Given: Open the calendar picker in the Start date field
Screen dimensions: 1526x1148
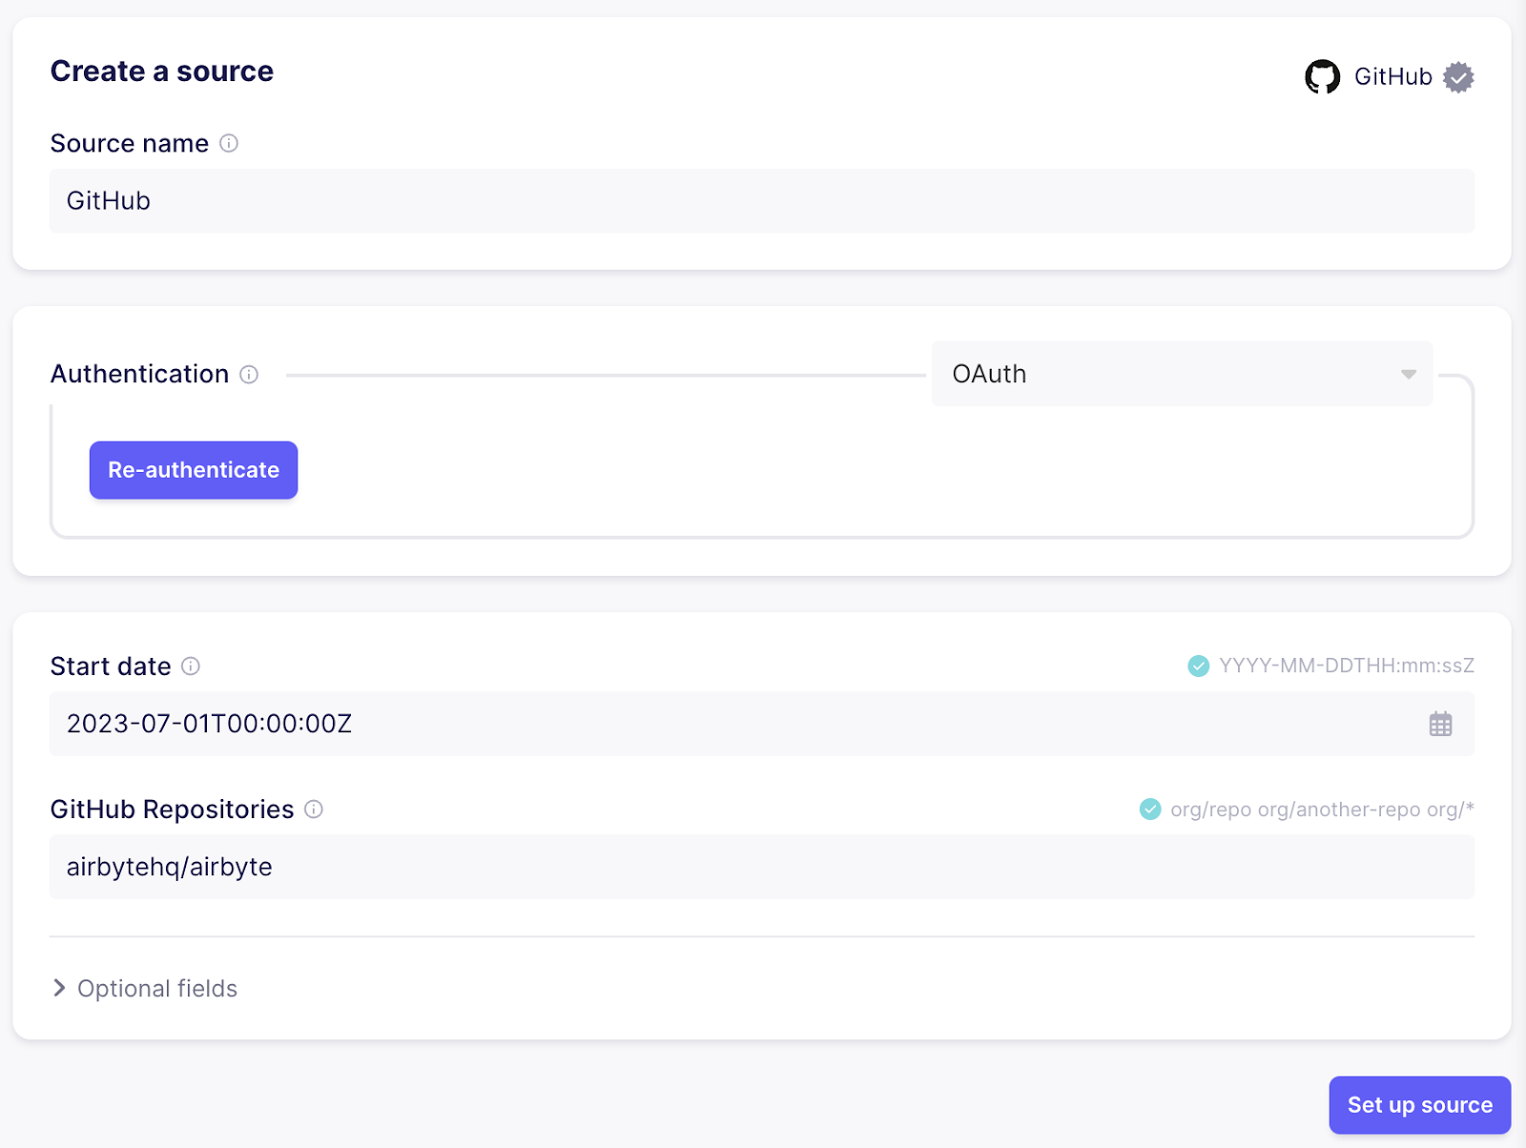Looking at the screenshot, I should pyautogui.click(x=1440, y=725).
